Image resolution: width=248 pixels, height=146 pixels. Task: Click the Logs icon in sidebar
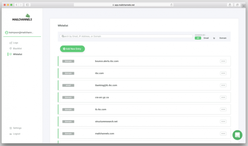pos(11,43)
